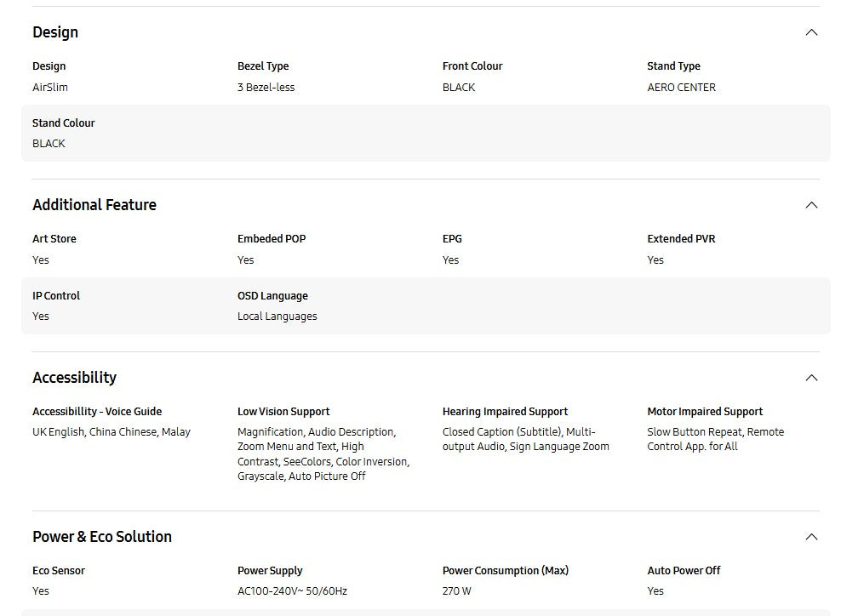Collapse the Accessibility section chevron
The height and width of the screenshot is (616, 841).
[x=811, y=378]
